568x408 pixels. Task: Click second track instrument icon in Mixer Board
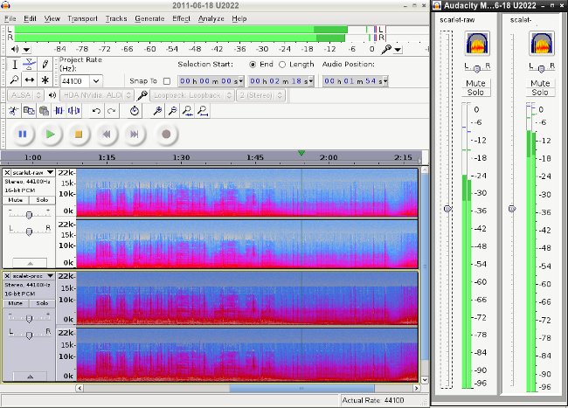tap(542, 44)
